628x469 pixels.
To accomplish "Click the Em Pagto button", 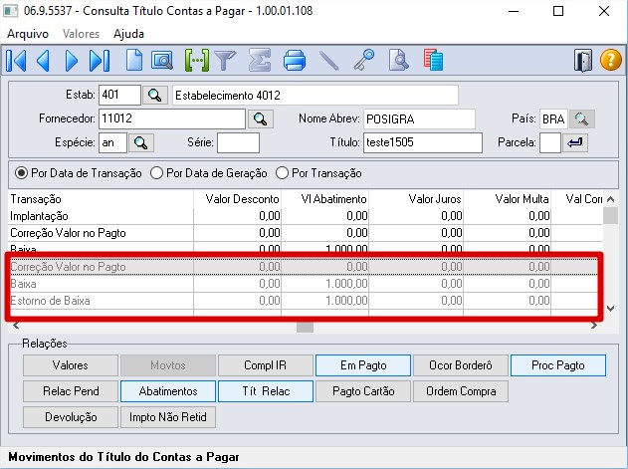I will coord(363,365).
